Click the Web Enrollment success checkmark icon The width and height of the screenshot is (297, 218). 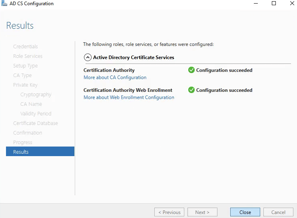[x=191, y=90]
